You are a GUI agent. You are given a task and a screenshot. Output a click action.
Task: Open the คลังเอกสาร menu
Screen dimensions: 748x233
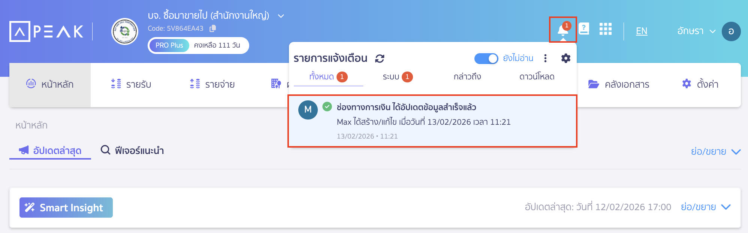point(619,84)
